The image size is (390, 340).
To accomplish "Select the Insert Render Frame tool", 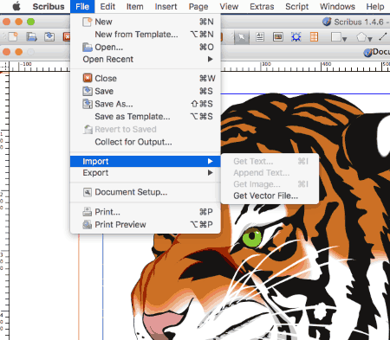I will [296, 37].
